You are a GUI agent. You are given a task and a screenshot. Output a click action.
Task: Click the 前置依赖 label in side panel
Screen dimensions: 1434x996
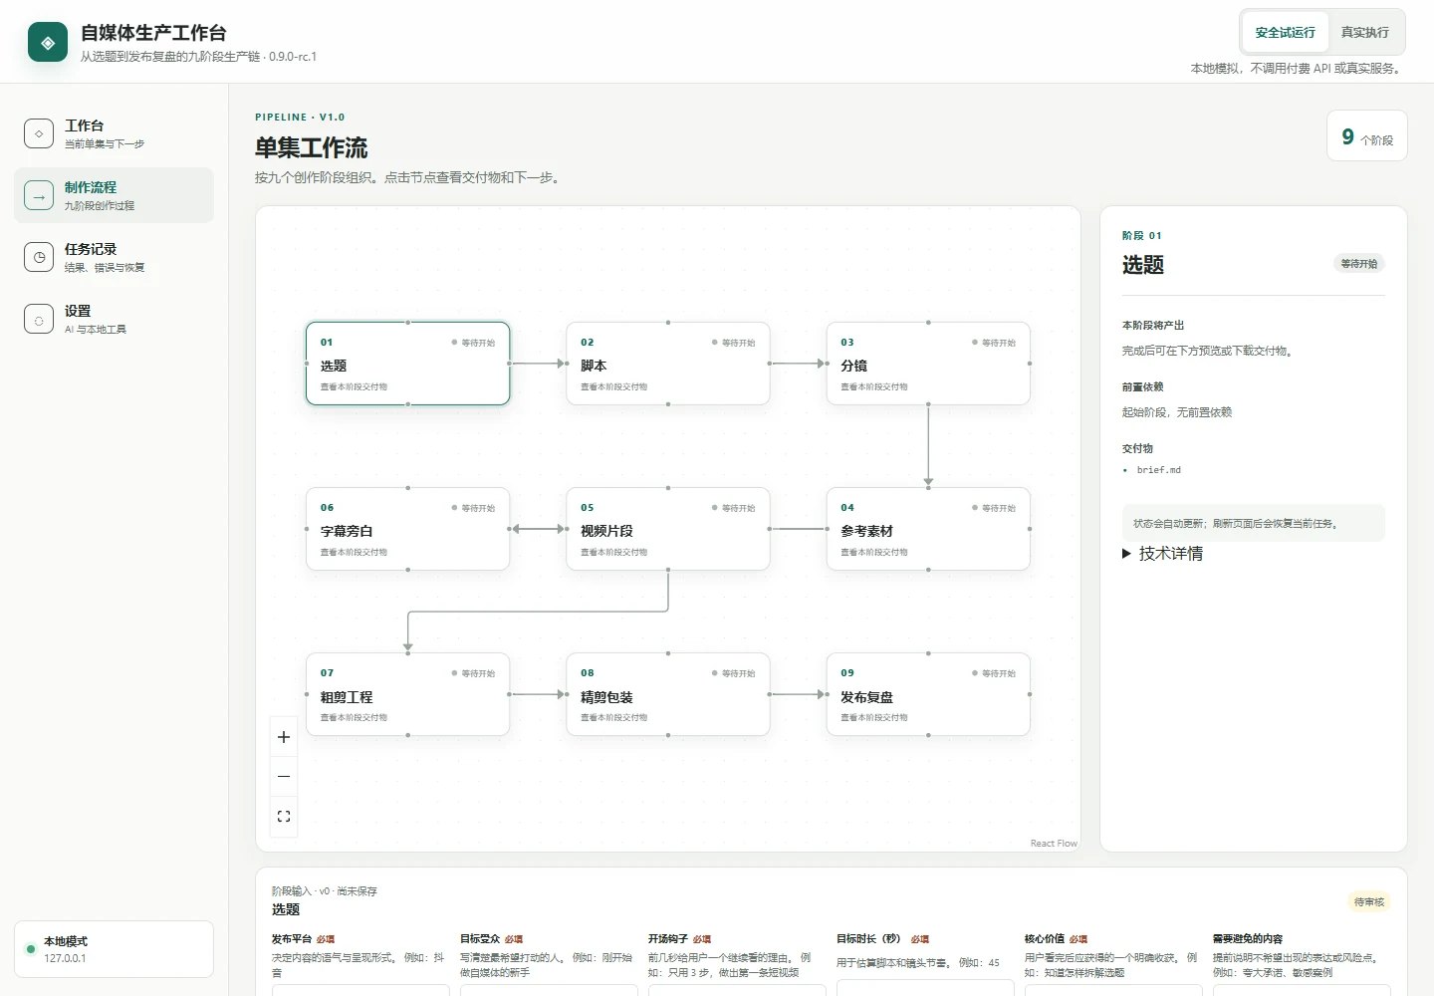(x=1142, y=387)
